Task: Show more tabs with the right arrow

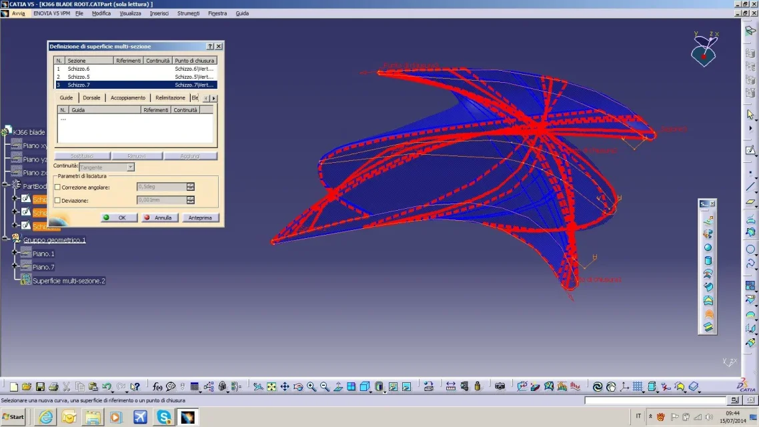Action: [x=213, y=98]
